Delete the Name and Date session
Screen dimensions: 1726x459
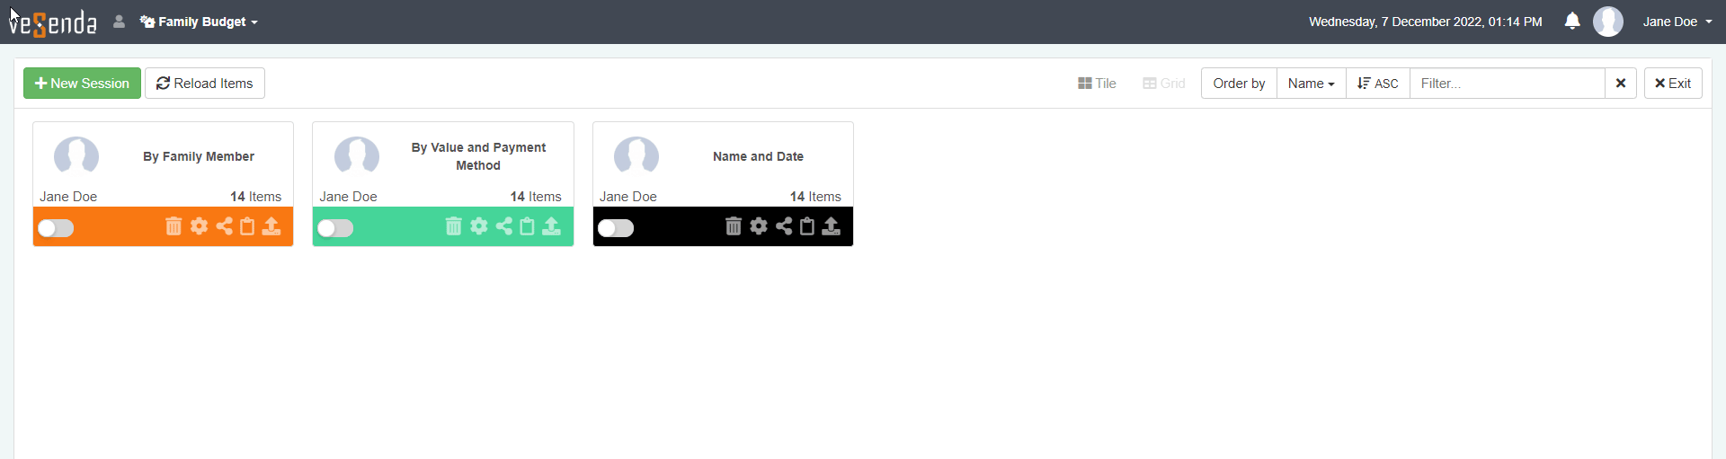point(734,226)
